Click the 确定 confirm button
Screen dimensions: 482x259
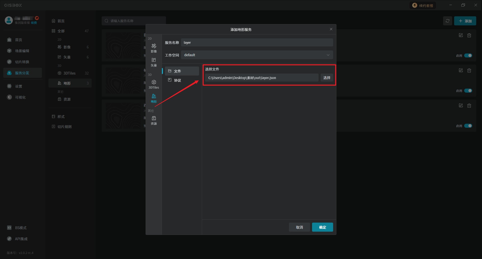[322, 227]
